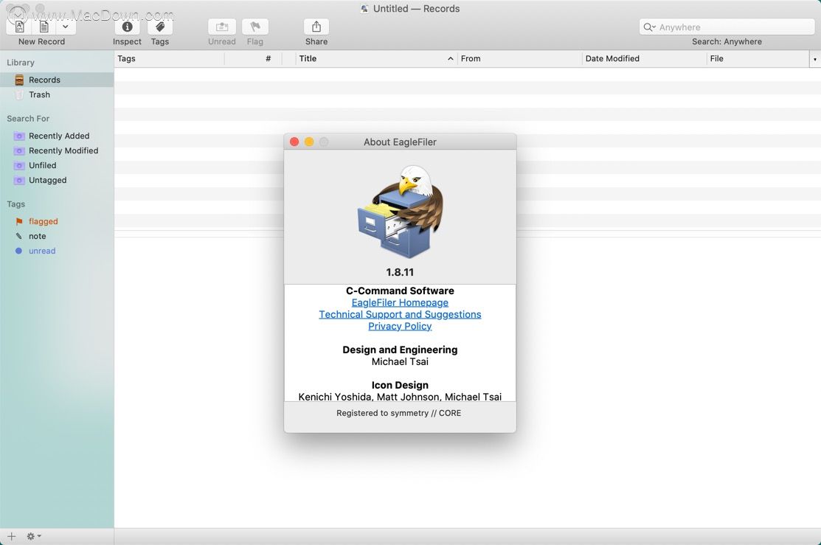The width and height of the screenshot is (821, 545).
Task: Close the About EagleFiler window
Action: (294, 142)
